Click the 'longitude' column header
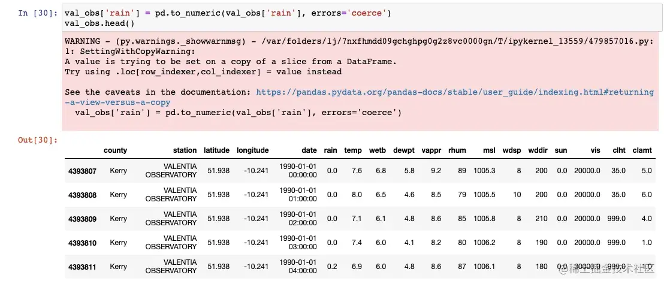The height and width of the screenshot is (284, 664). 252,150
